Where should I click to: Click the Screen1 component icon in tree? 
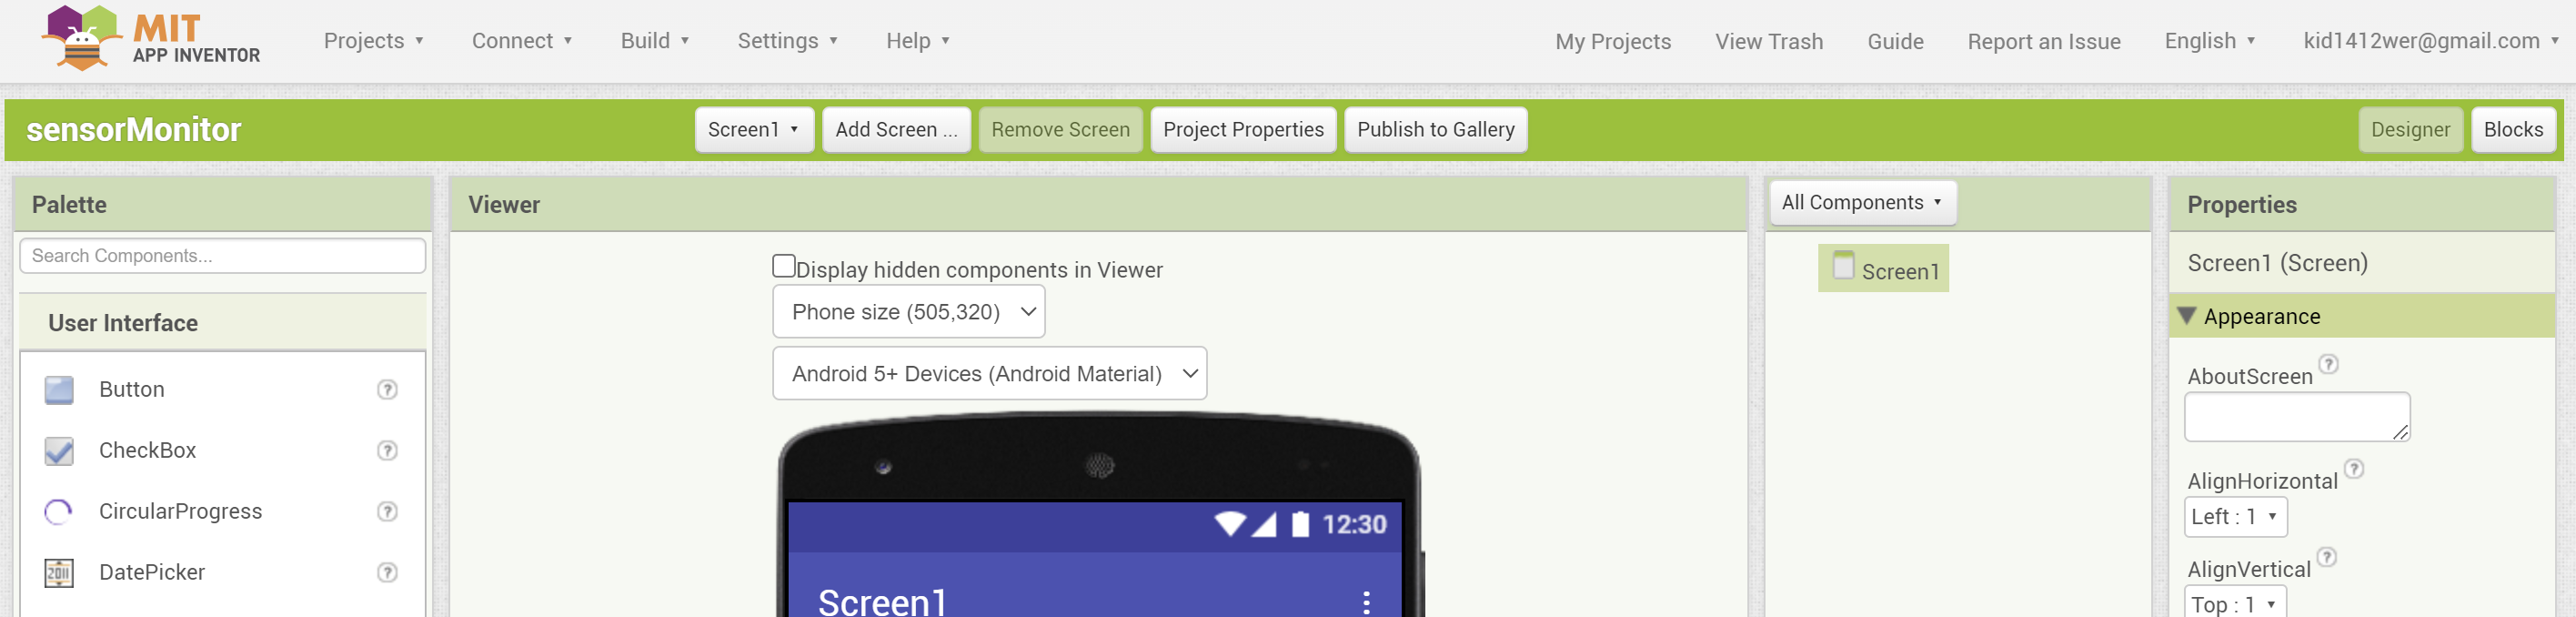(x=1843, y=266)
